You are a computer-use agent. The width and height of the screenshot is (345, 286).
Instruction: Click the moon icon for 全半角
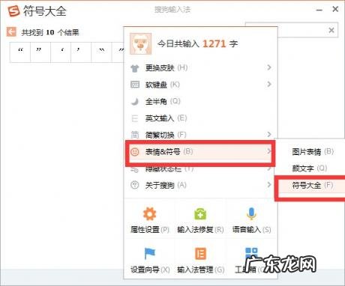coord(135,101)
